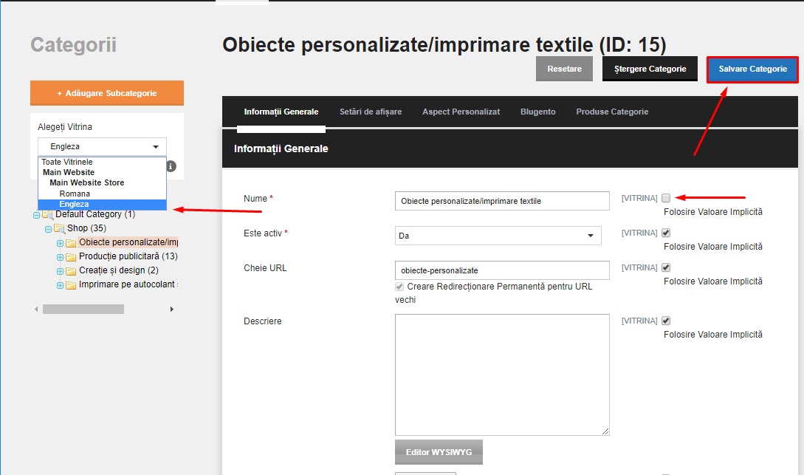This screenshot has width=804, height=475.
Task: Select Toate Vitrinele in store list
Action: 102,162
